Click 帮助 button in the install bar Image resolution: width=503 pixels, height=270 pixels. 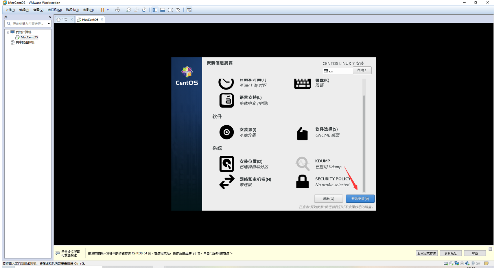[475, 254]
